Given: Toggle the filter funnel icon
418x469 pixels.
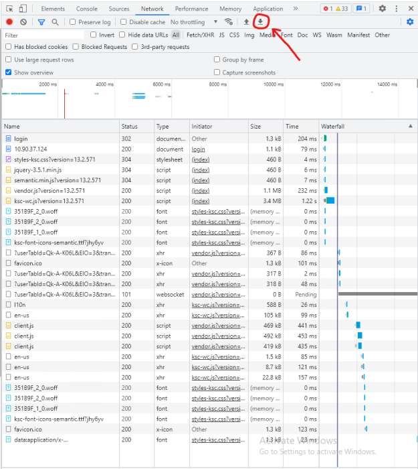Looking at the screenshot, I should coord(41,22).
